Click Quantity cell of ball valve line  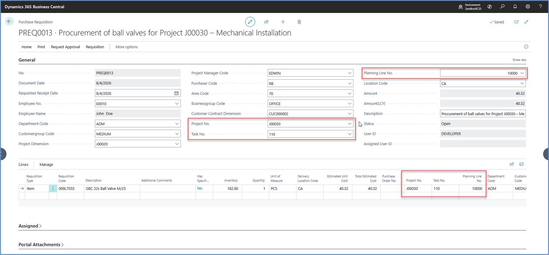point(255,189)
